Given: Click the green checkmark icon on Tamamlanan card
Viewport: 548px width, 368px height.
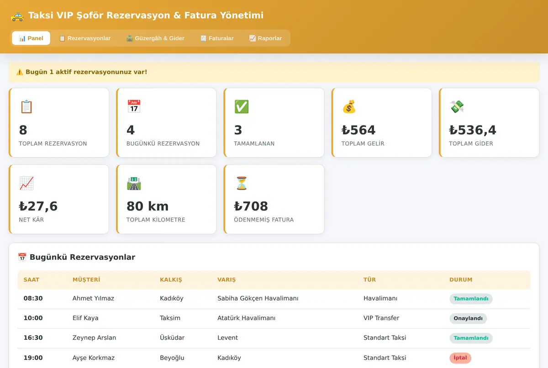Looking at the screenshot, I should point(241,107).
